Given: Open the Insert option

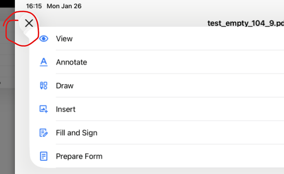Looking at the screenshot, I should (x=66, y=109).
